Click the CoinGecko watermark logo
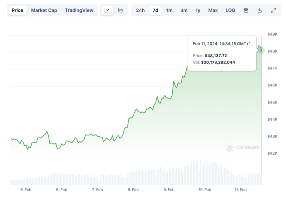 [x=242, y=147]
